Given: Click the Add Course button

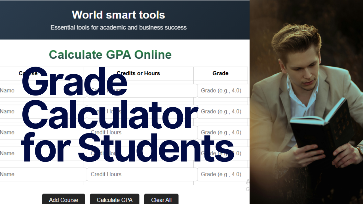Looking at the screenshot, I should 64,199.
